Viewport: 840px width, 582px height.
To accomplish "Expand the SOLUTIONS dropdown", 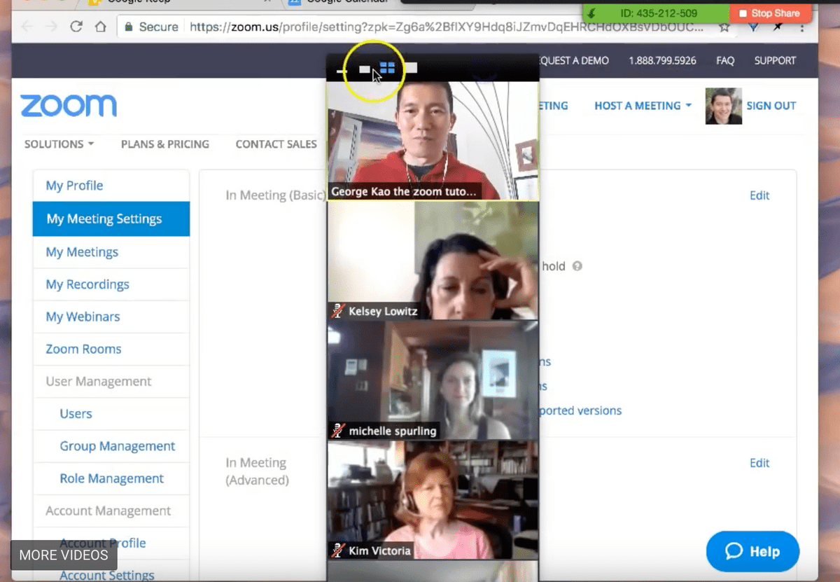I will [x=59, y=144].
